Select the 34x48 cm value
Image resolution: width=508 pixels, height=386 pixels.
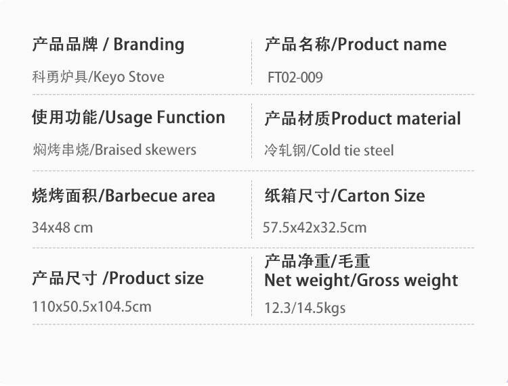pyautogui.click(x=62, y=227)
